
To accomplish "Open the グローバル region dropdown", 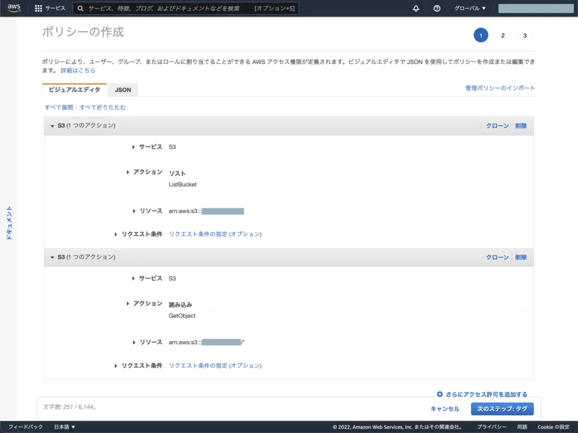I will pos(470,8).
